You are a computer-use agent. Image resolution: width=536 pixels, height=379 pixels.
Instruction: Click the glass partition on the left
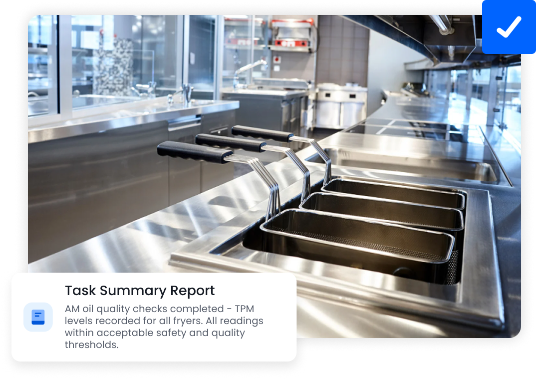coord(125,60)
